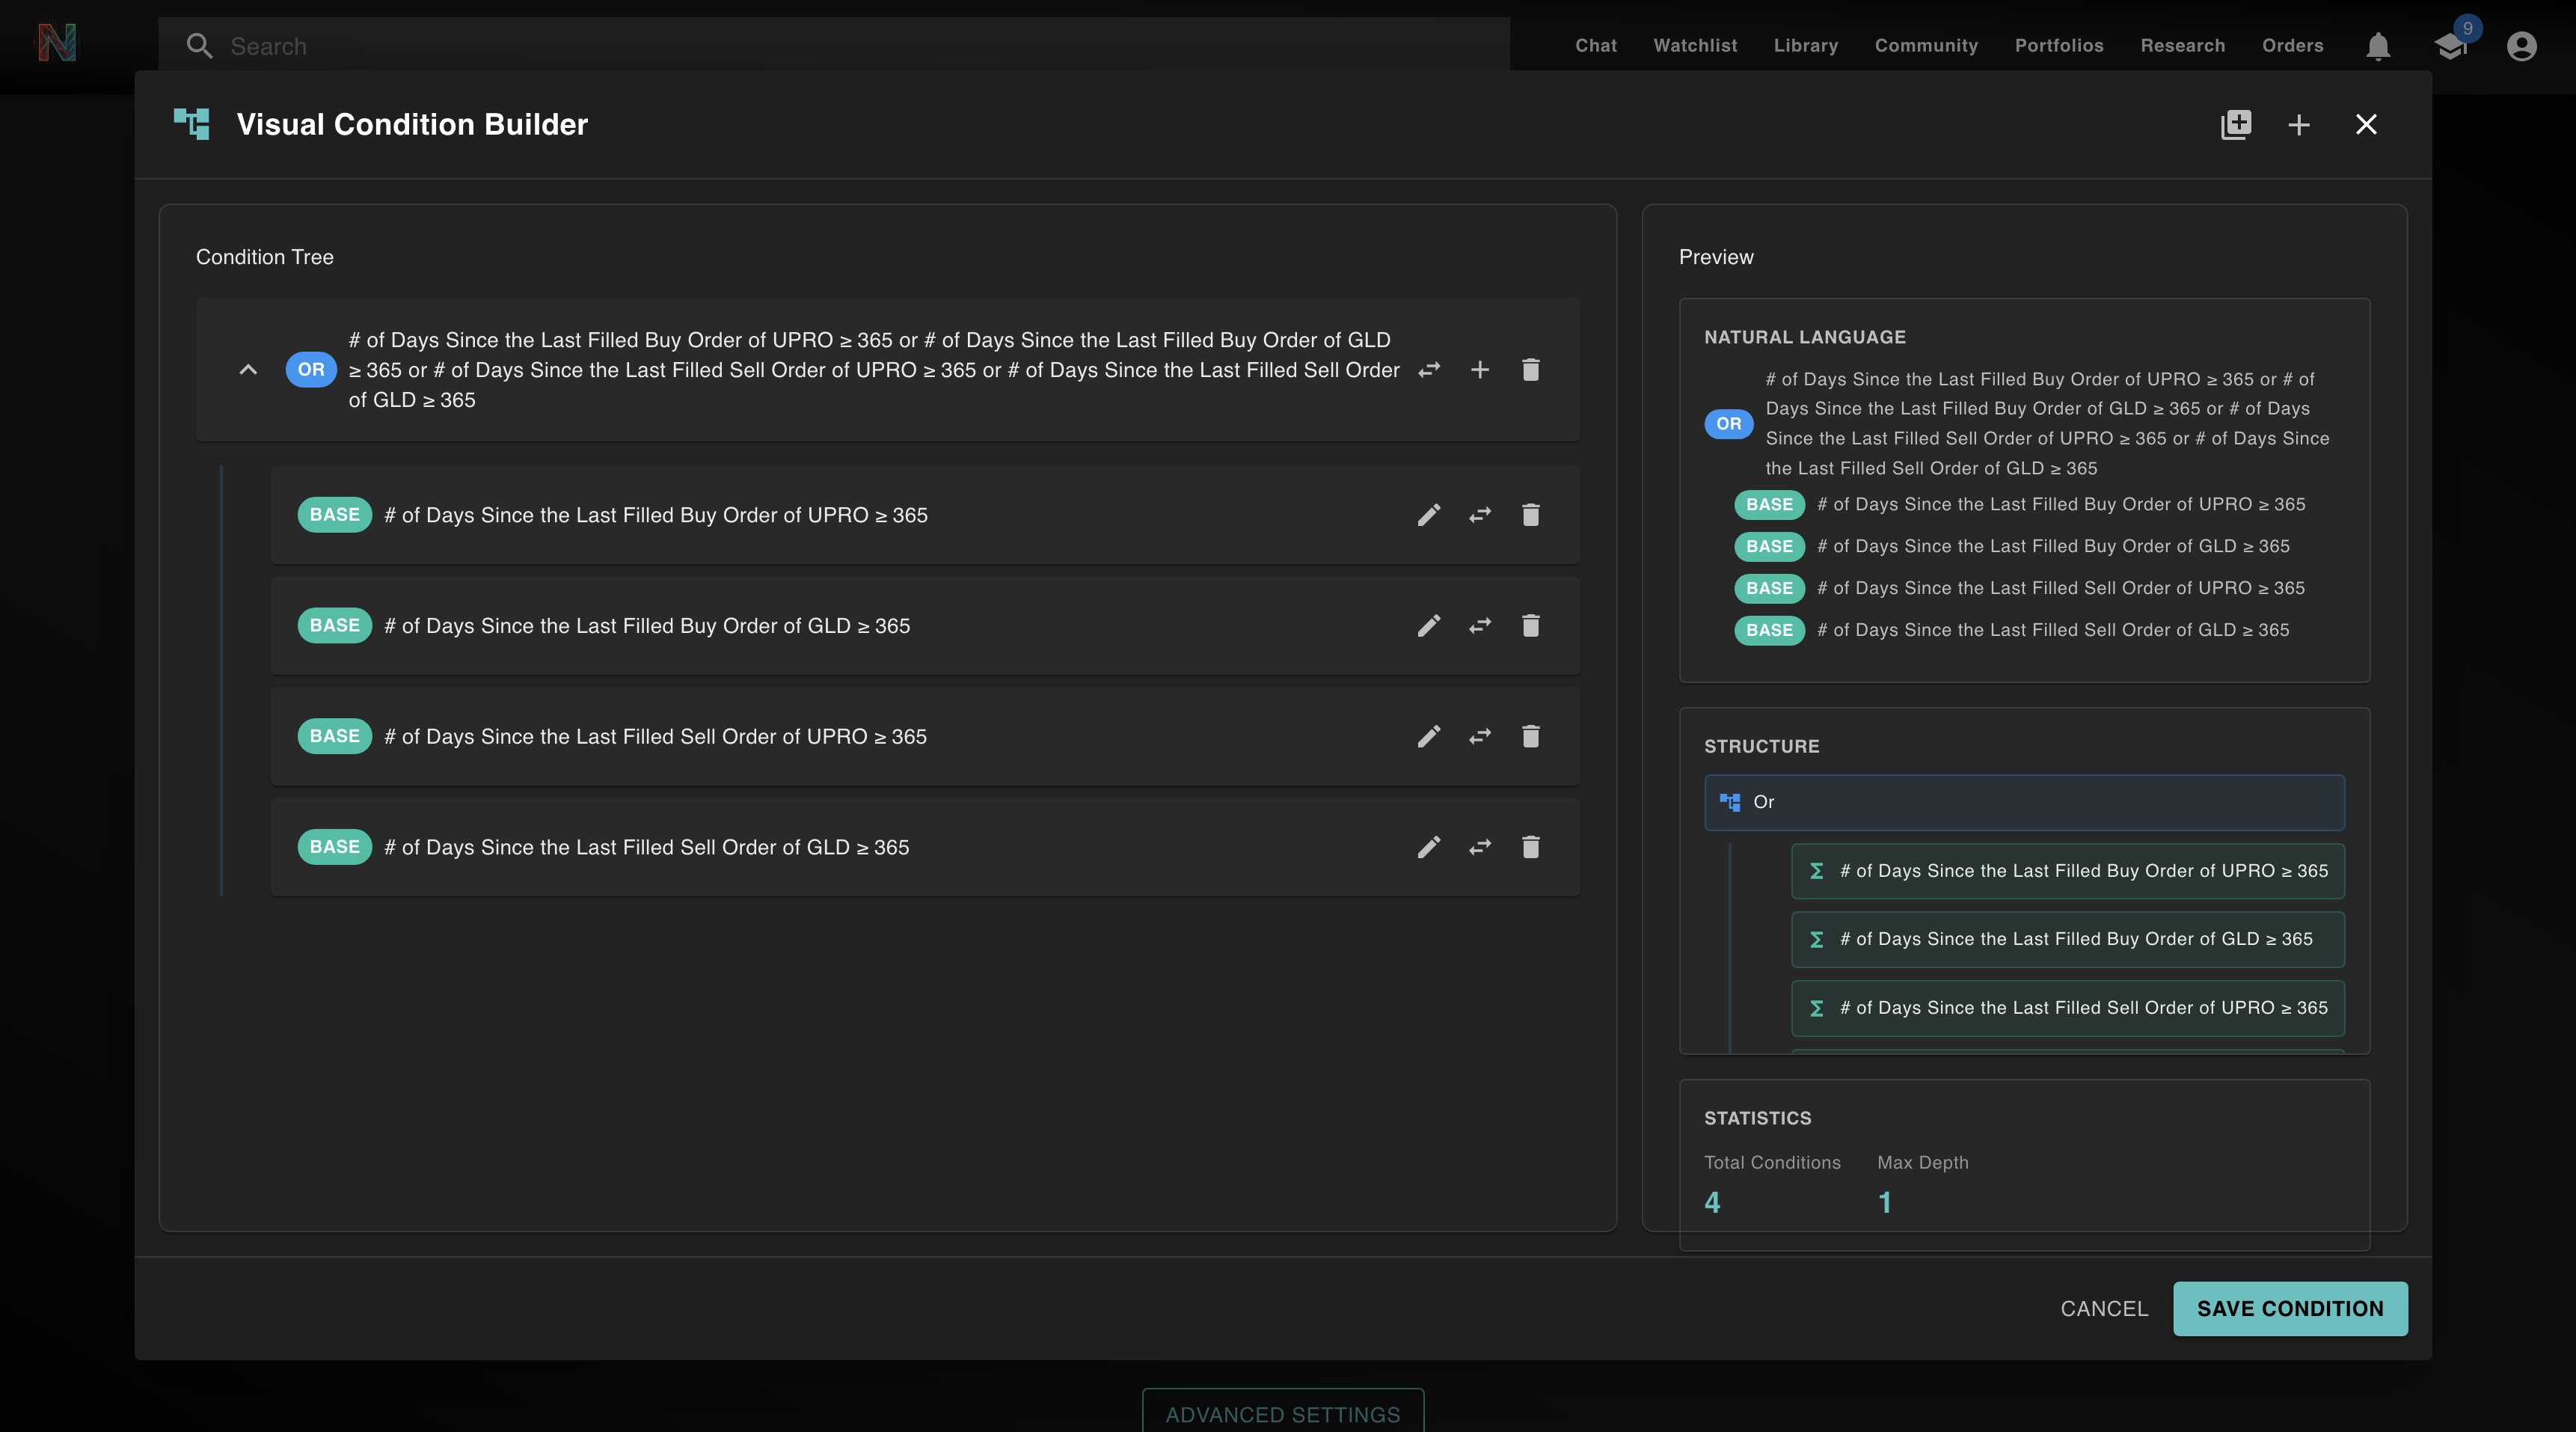Cancel the condition builder
The height and width of the screenshot is (1432, 2576).
(x=2104, y=1308)
